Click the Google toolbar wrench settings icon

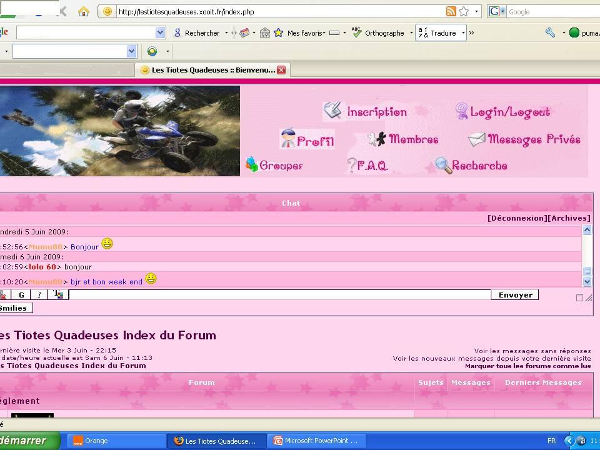click(550, 32)
